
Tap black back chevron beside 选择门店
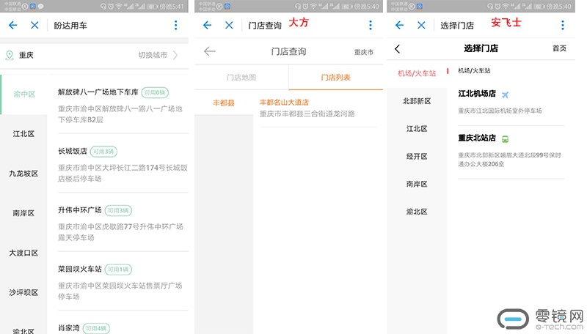[x=398, y=49]
